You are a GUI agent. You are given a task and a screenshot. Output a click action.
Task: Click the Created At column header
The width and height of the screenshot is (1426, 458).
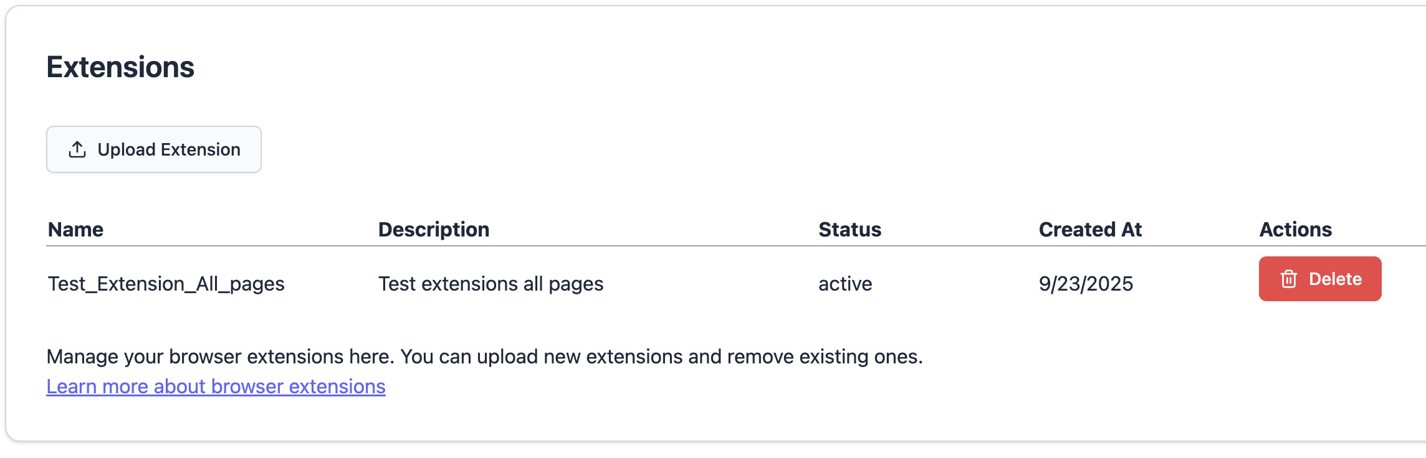(1090, 230)
